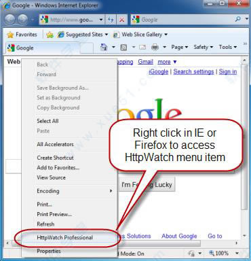Click in the Google search provider box

pos(182,20)
